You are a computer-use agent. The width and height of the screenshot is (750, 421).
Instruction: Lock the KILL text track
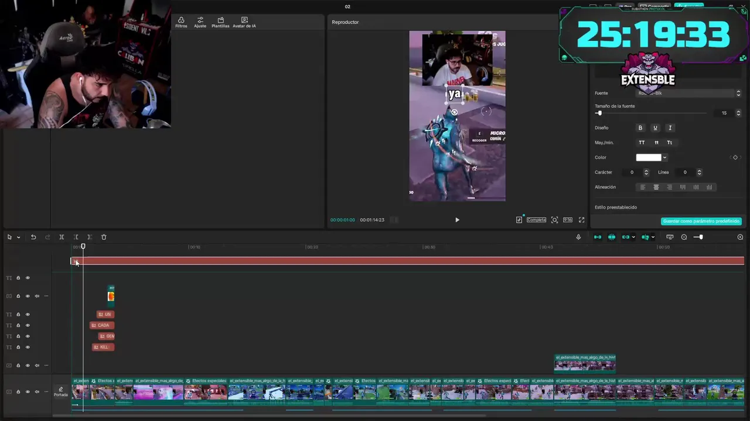[18, 347]
